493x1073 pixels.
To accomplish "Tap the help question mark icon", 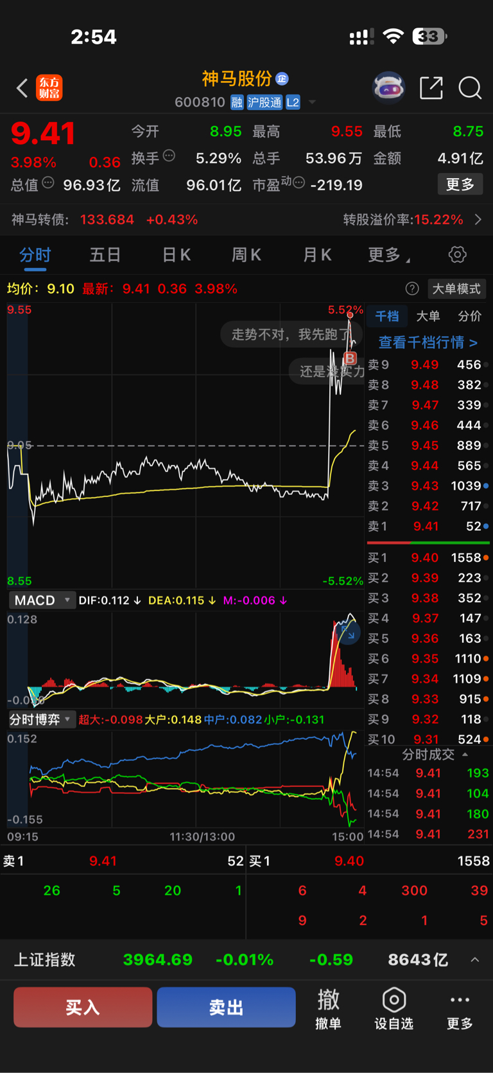I will pos(412,289).
